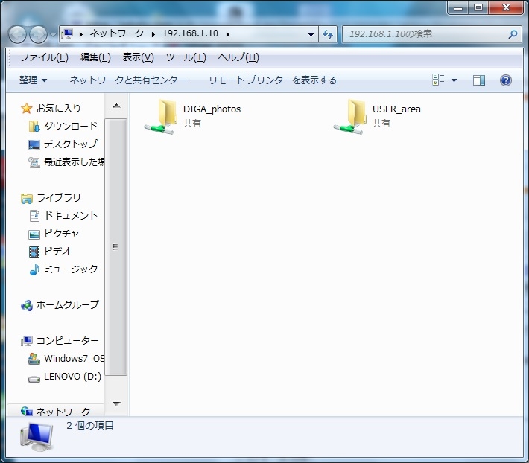The height and width of the screenshot is (463, 529).
Task: Minimize the Explorer window
Action: 457,7
